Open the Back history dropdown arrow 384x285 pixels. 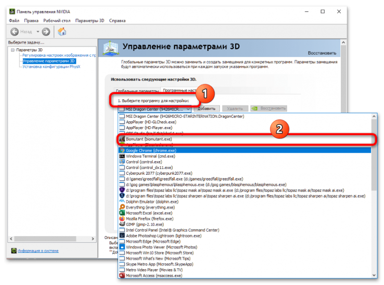click(38, 32)
